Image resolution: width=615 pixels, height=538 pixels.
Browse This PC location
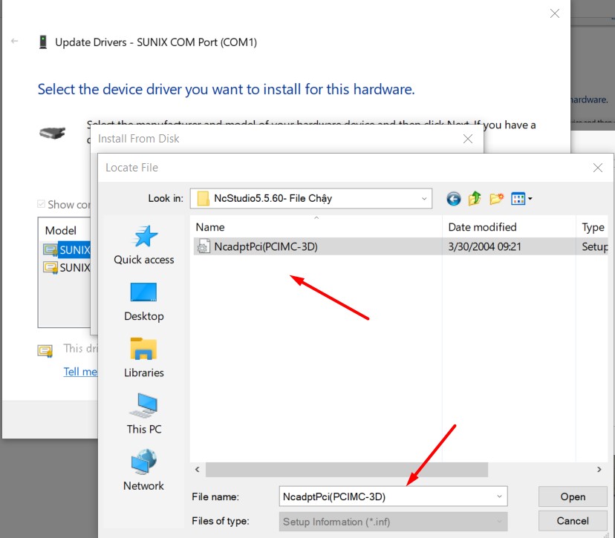click(x=143, y=414)
